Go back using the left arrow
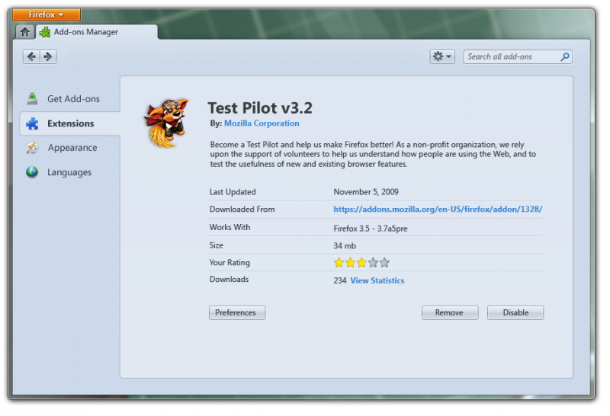610x416 pixels. click(x=31, y=56)
